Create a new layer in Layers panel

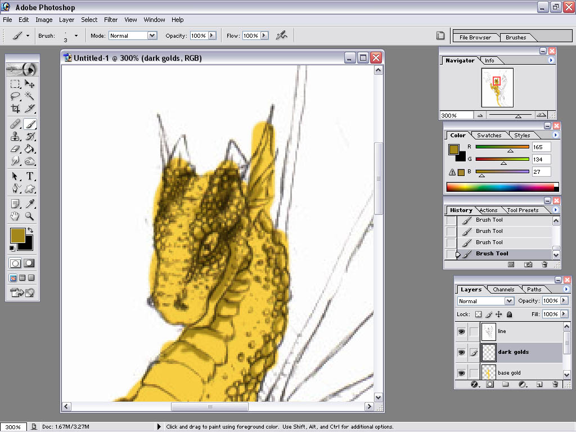(x=539, y=385)
